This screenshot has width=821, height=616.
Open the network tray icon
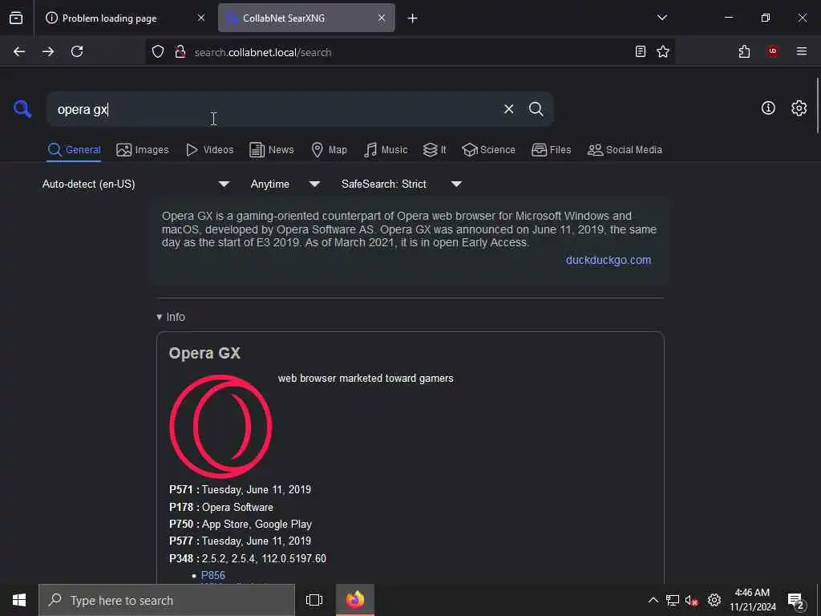(x=673, y=600)
